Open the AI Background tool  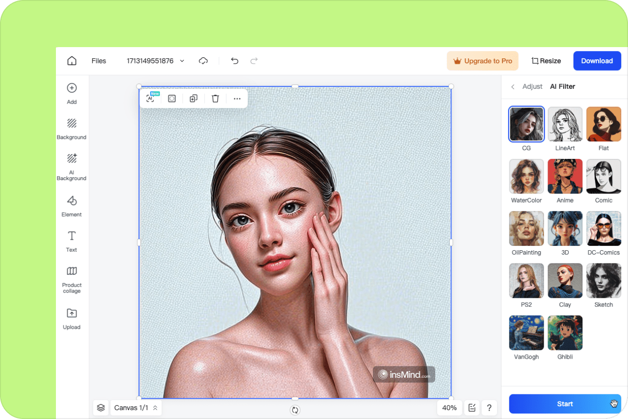pos(72,167)
